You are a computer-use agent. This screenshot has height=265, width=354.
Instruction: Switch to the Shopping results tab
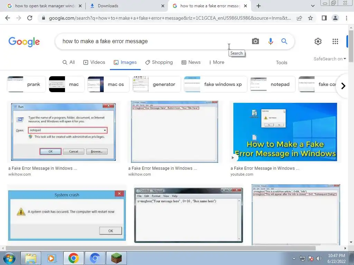(159, 62)
